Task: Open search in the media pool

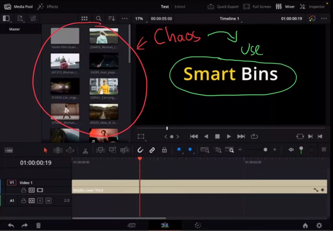Action: (99, 18)
